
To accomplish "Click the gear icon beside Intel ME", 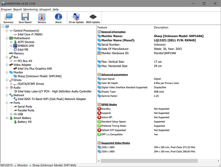I will (x=15, y=50).
